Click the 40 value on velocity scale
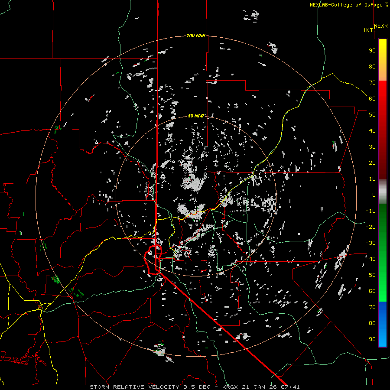This screenshot has width=390, height=390. click(x=372, y=130)
